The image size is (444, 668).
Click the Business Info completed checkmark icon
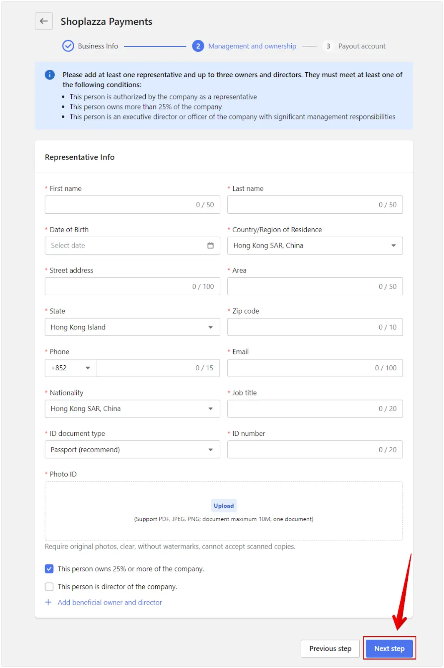point(68,46)
